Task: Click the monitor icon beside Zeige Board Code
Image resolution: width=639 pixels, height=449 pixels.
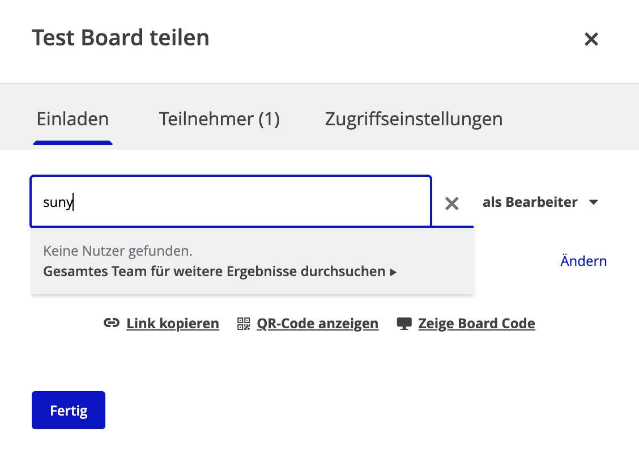Action: [x=404, y=324]
